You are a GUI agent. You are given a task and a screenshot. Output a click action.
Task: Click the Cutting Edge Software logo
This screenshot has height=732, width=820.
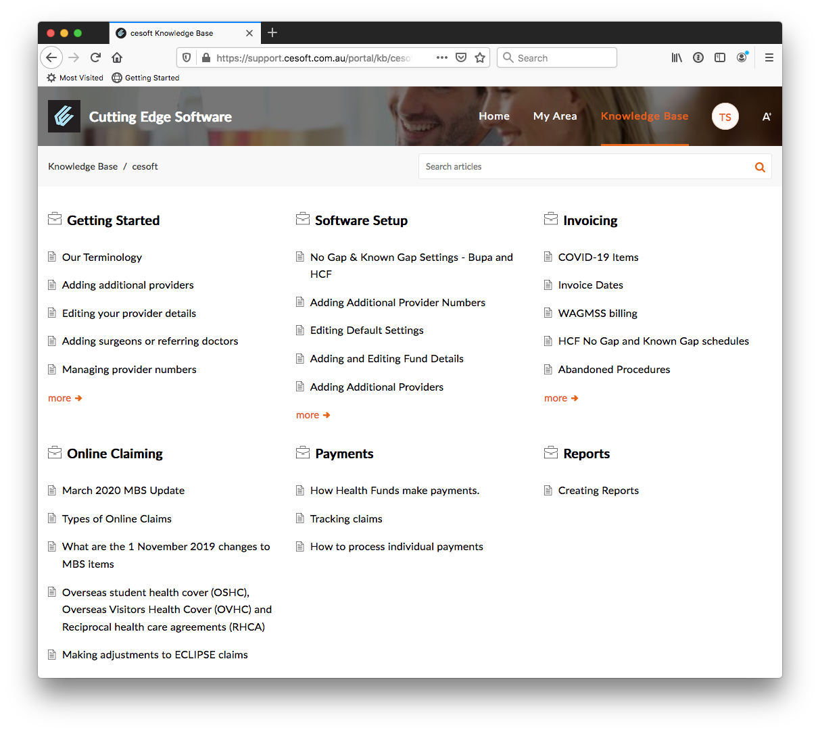pyautogui.click(x=64, y=116)
